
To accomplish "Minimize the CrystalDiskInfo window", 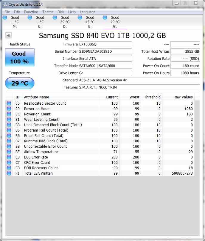I will (177, 3).
